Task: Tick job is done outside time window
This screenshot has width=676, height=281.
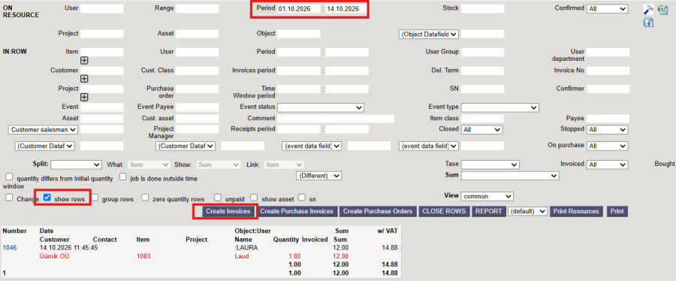Action: [123, 177]
